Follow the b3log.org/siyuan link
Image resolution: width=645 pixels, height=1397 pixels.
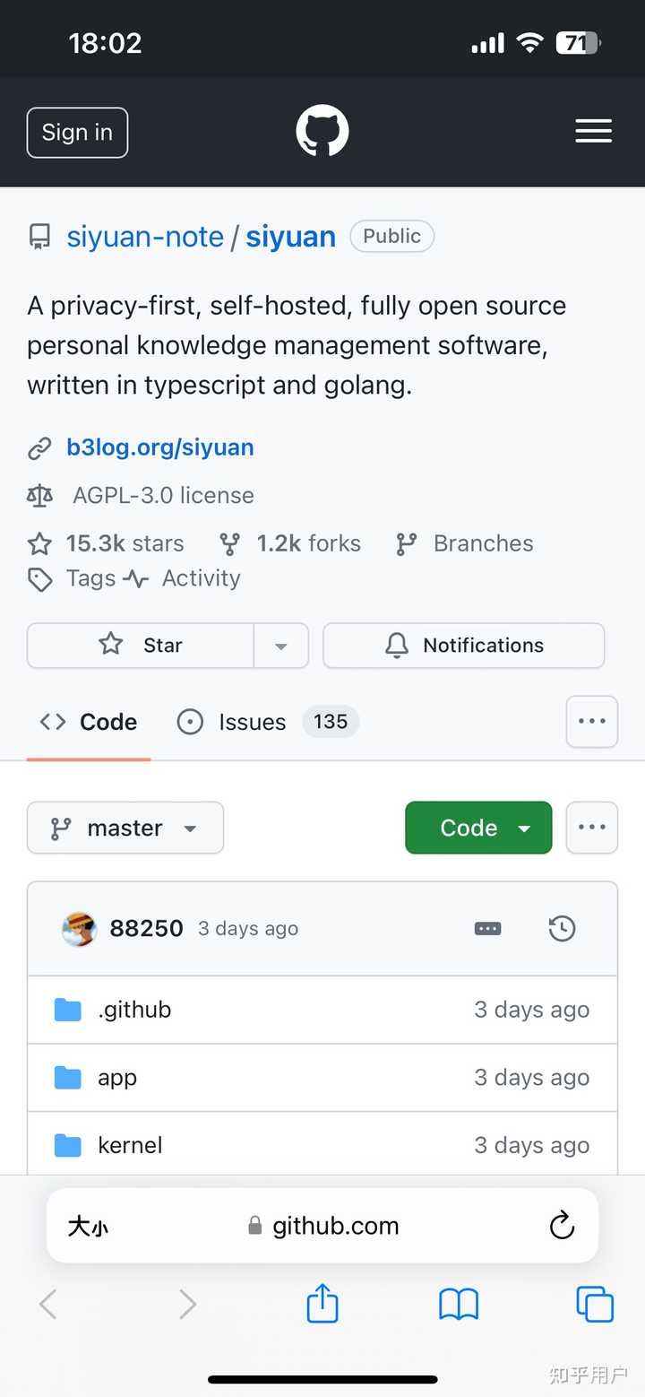click(x=159, y=447)
